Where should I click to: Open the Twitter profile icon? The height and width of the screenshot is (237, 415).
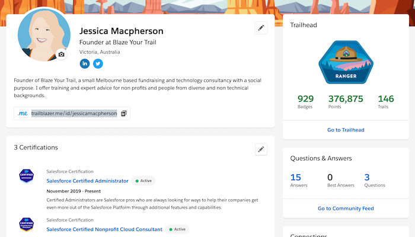pyautogui.click(x=98, y=63)
